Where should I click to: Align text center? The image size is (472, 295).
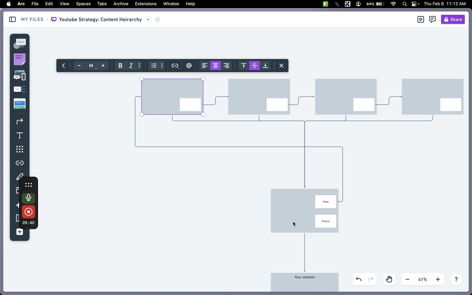coord(215,65)
